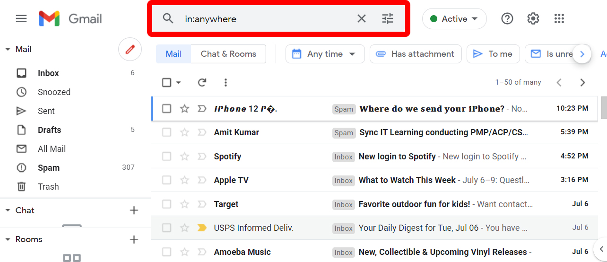Image resolution: width=607 pixels, height=262 pixels.
Task: Open the New login to Spotify email
Action: point(374,156)
